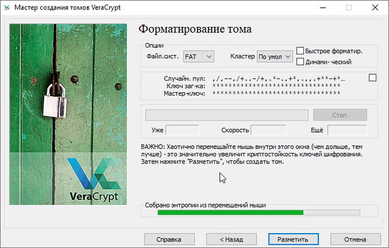This screenshot has width=389, height=248.
Task: Click the mouse entropy progress bar
Action: [259, 213]
